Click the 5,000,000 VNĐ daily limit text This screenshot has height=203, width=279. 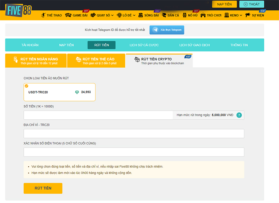pyautogui.click(x=223, y=115)
